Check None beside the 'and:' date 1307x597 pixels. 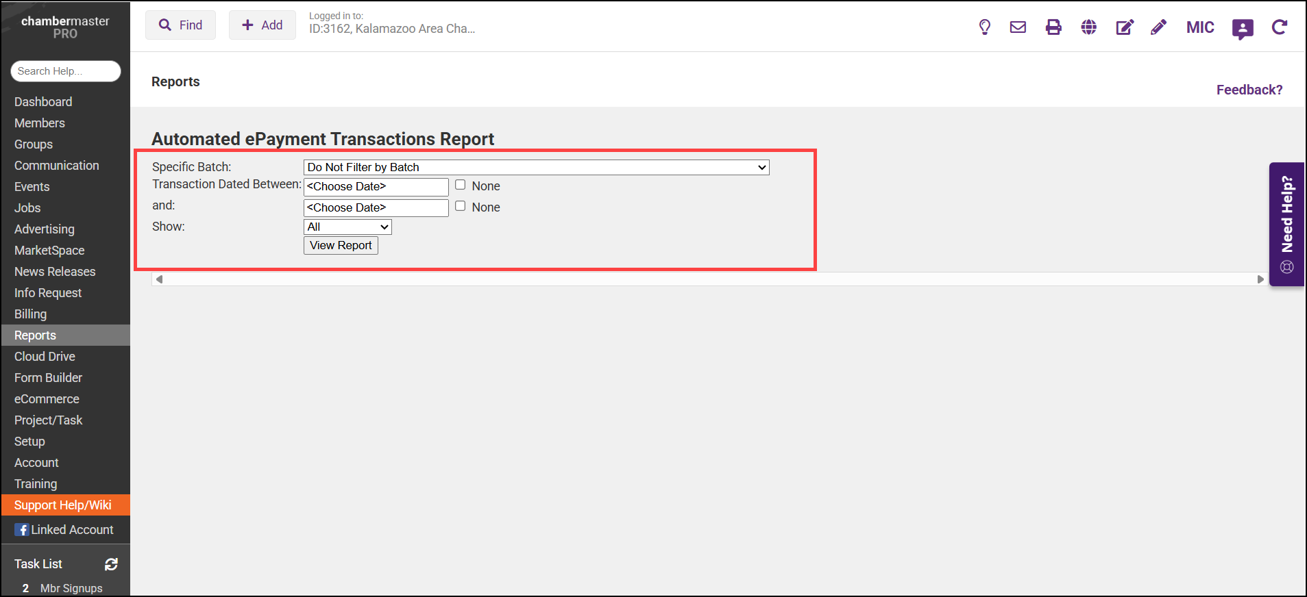(x=461, y=206)
